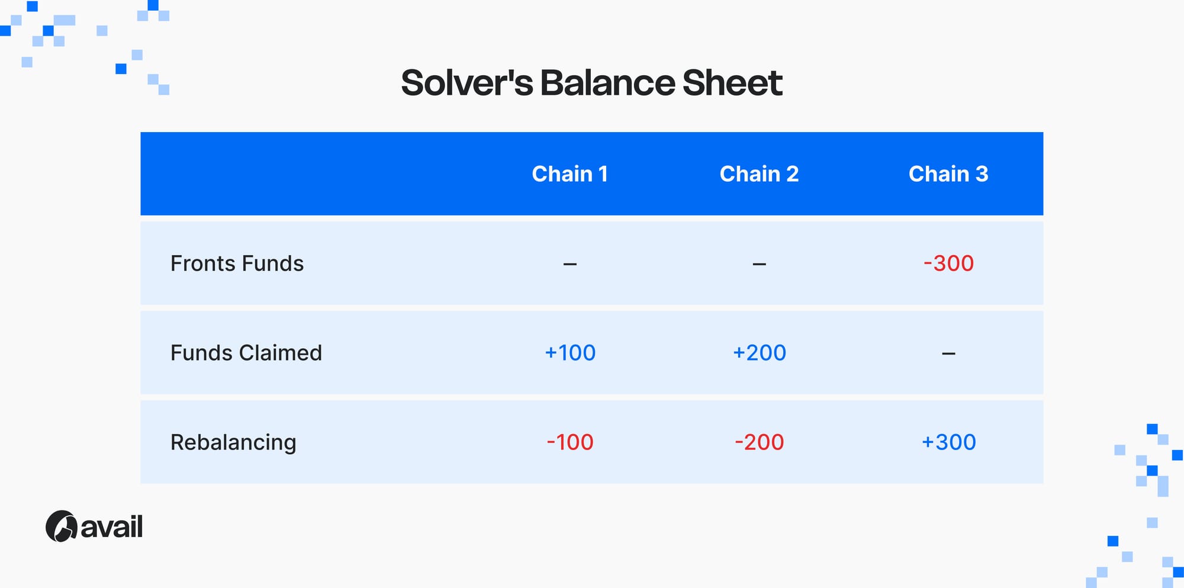Click the red -100 value
Screen dimensions: 1184x588
pos(570,442)
